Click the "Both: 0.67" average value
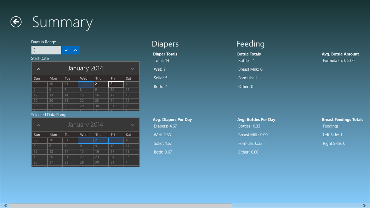This screenshot has height=208, width=370. (x=163, y=152)
